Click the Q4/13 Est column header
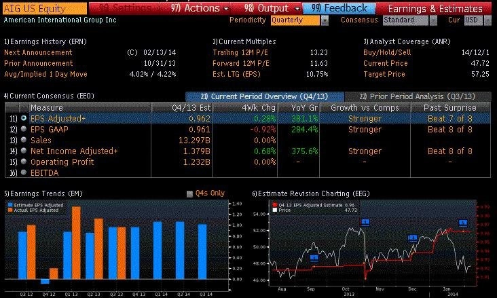This screenshot has width=497, height=298. (x=182, y=108)
